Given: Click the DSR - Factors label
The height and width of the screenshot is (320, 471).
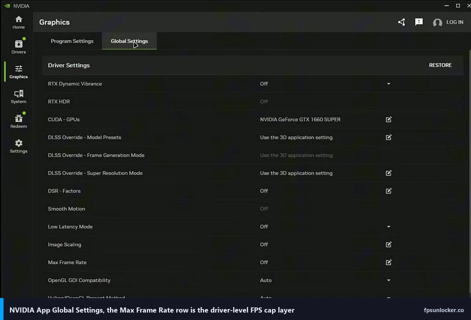Looking at the screenshot, I should (x=64, y=191).
